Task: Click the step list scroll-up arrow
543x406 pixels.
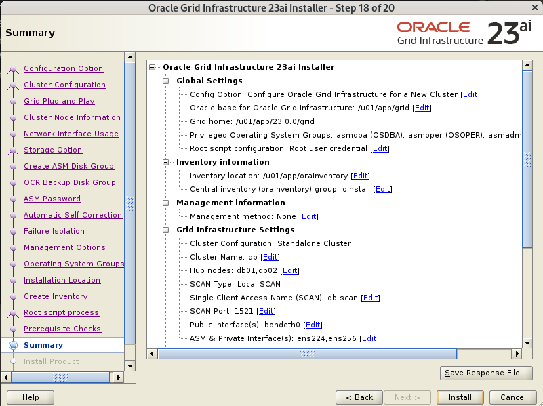Action: tap(130, 57)
